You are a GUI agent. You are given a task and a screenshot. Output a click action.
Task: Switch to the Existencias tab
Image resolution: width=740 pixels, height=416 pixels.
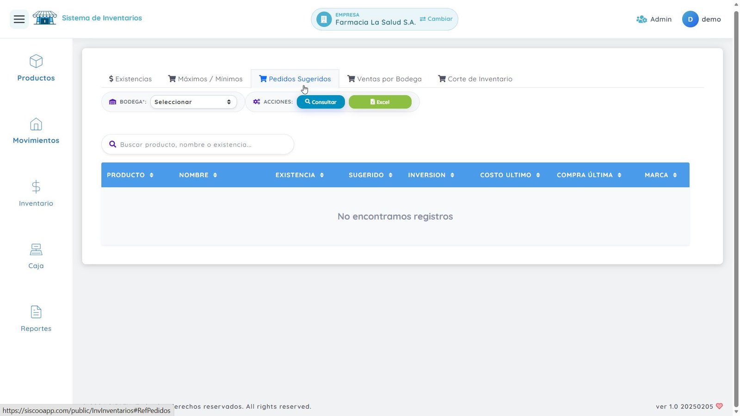[x=130, y=79]
